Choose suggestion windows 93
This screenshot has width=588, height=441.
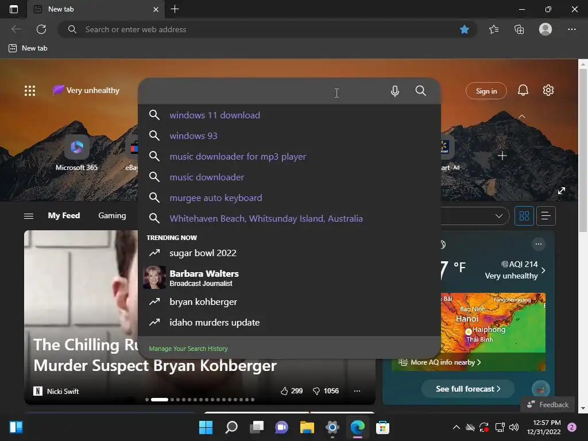click(289, 136)
